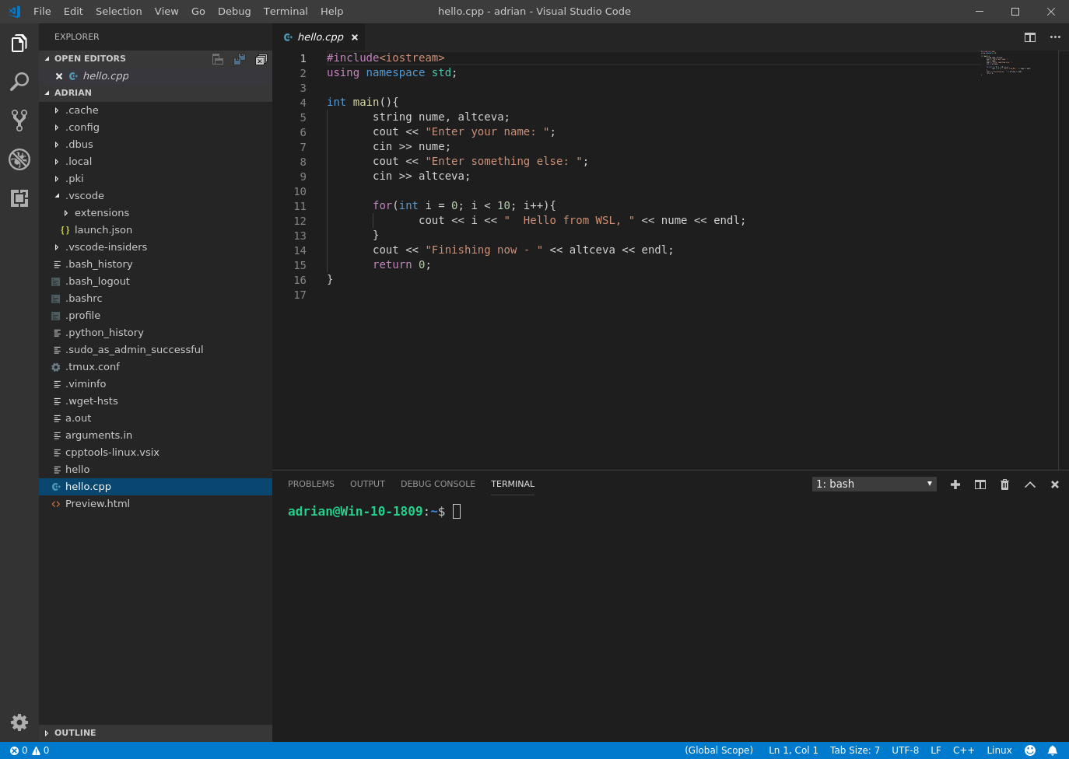The height and width of the screenshot is (759, 1069).
Task: Create a new terminal with plus icon
Action: point(955,484)
